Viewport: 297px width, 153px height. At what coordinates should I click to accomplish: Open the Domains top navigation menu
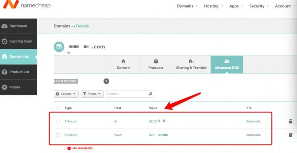[x=187, y=6]
